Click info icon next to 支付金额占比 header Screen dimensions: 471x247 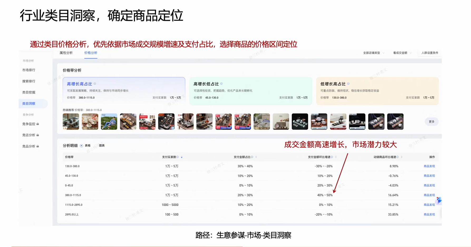click(x=252, y=157)
